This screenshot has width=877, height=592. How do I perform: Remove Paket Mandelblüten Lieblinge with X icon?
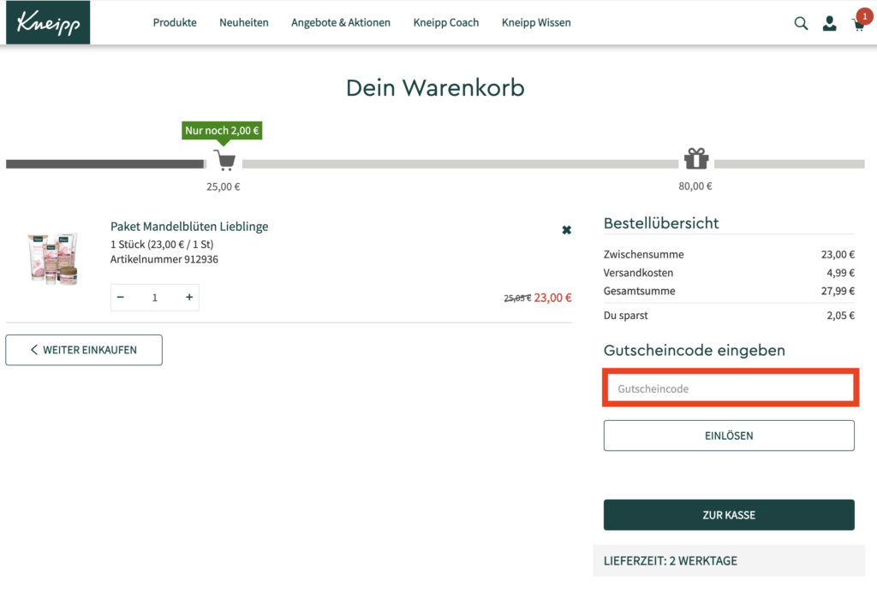click(x=567, y=230)
